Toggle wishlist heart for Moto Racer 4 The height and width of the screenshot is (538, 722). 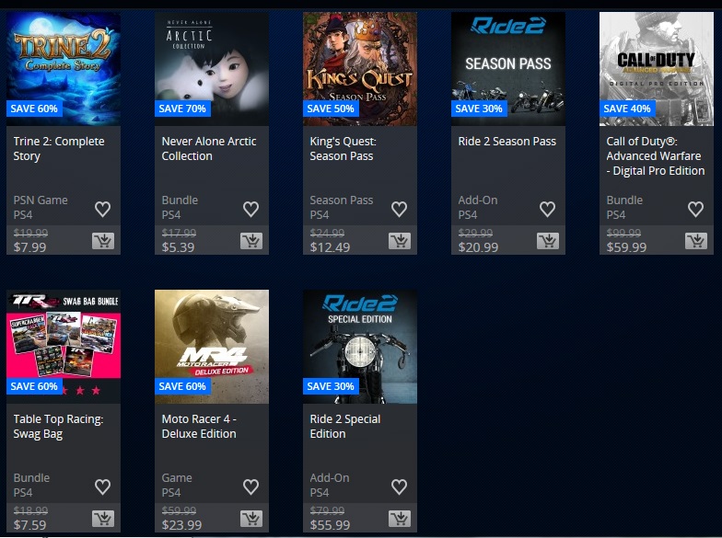click(250, 487)
